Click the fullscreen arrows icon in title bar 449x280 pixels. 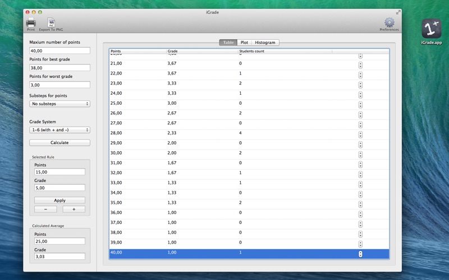tap(398, 12)
